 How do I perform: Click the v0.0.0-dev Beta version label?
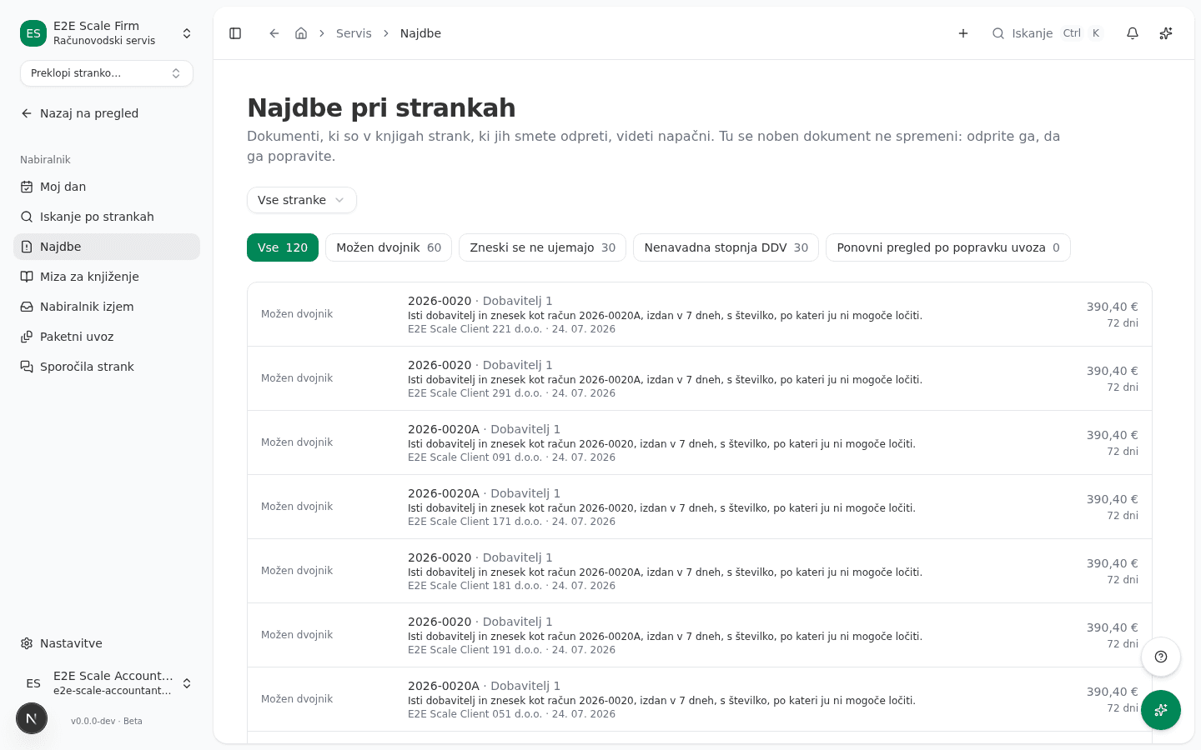tap(107, 721)
